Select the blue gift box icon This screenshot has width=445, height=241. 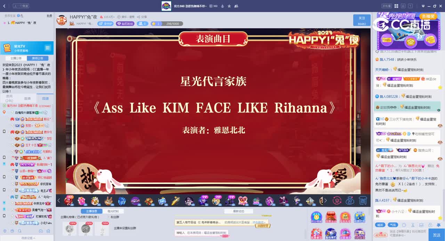(x=122, y=200)
